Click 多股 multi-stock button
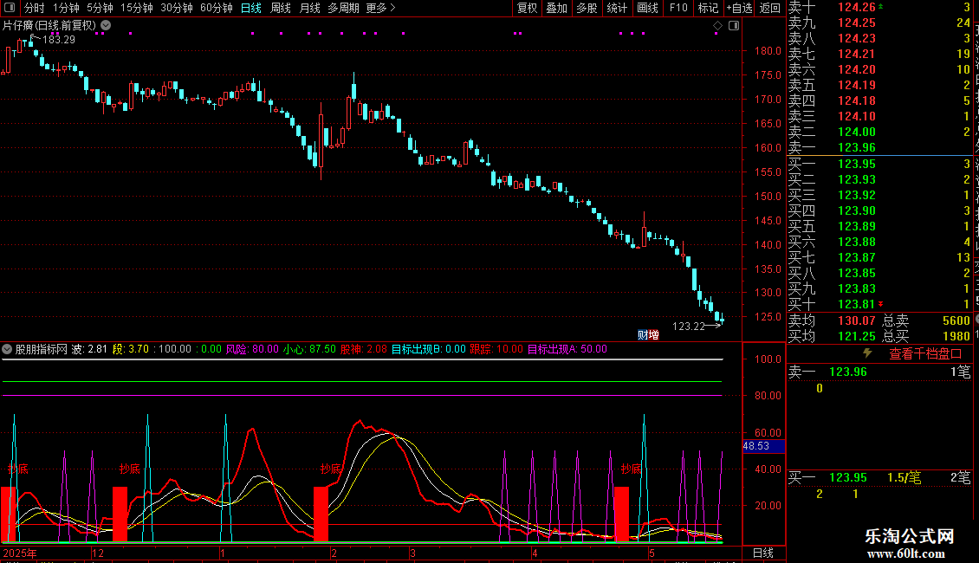The height and width of the screenshot is (563, 979). 587,8
